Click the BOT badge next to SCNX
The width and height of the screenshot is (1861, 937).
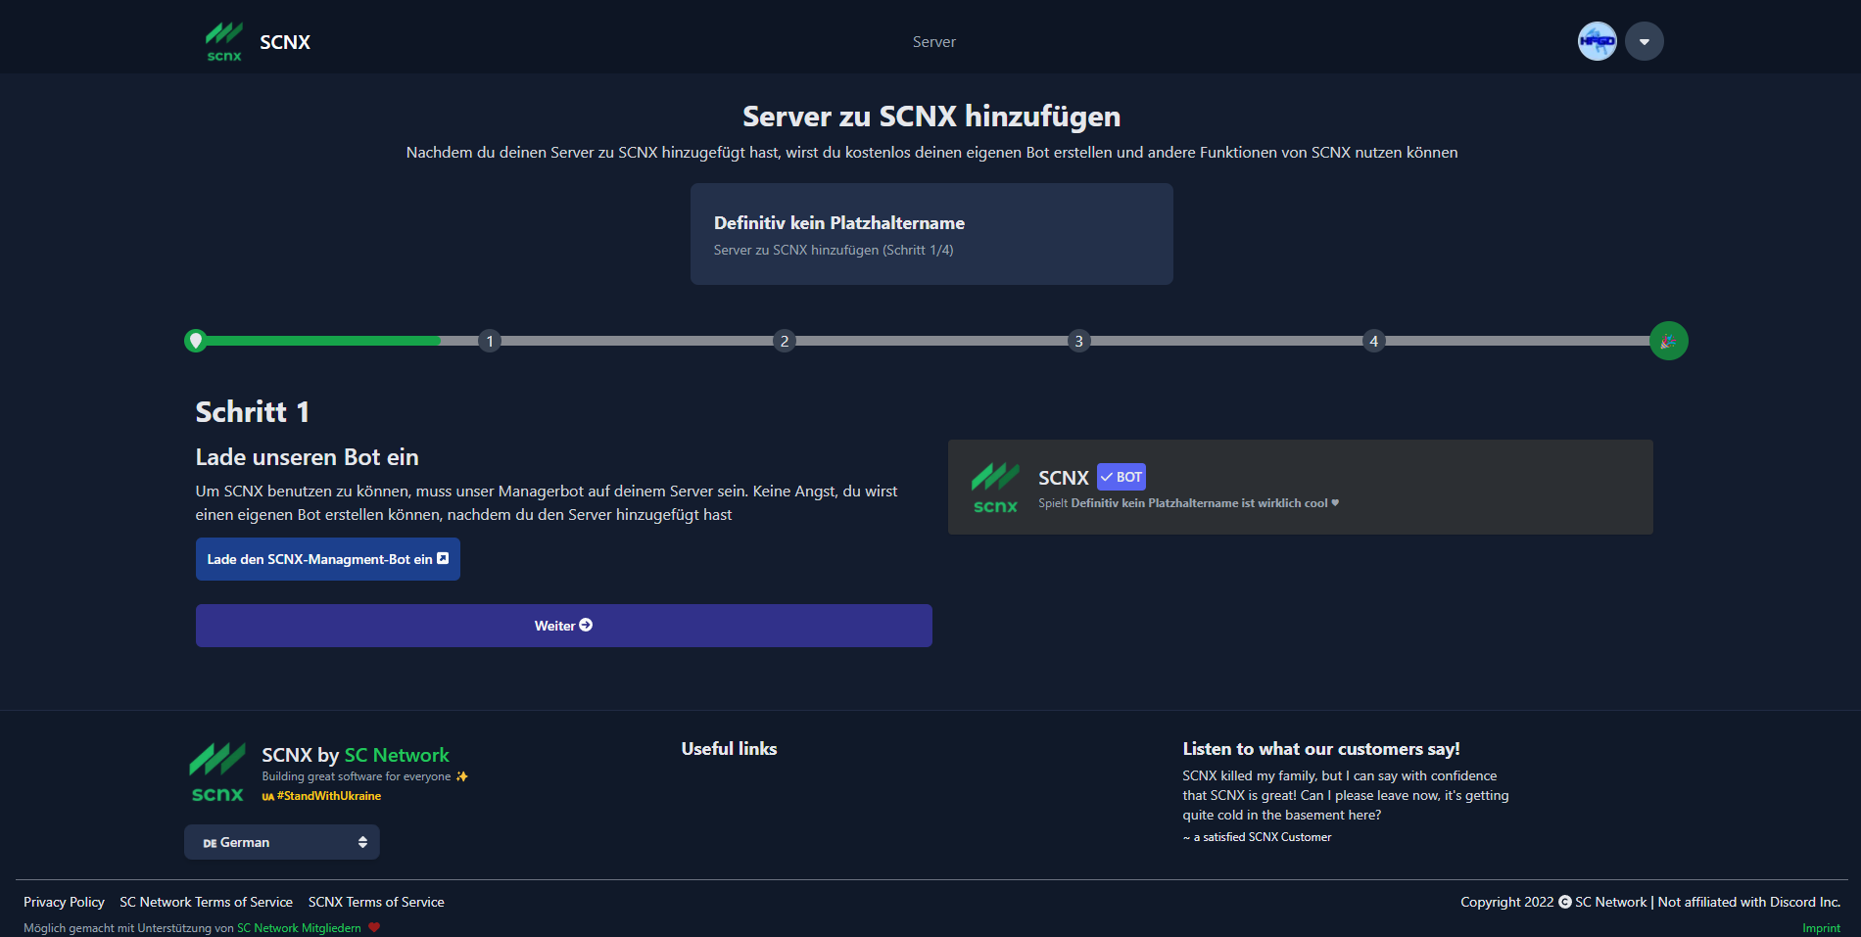tap(1121, 477)
